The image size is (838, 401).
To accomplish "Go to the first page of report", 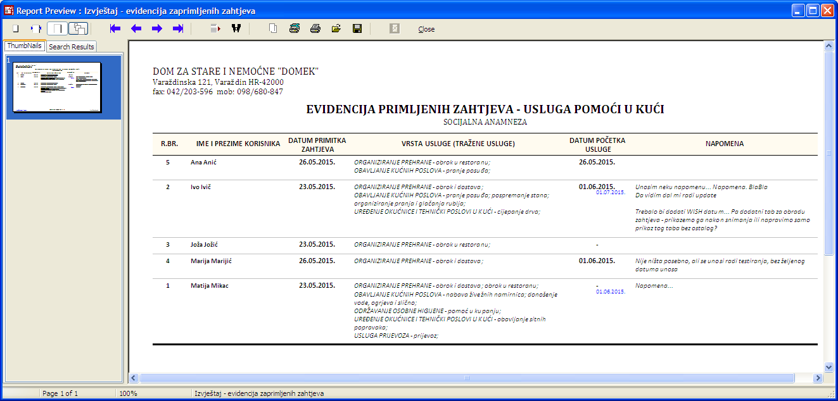I will pos(115,28).
